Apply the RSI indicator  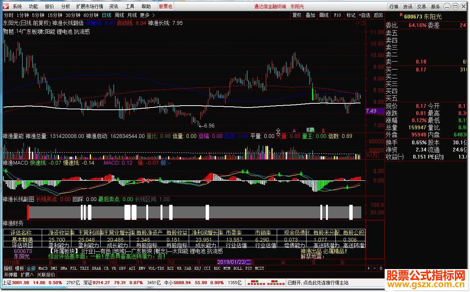pos(171,268)
